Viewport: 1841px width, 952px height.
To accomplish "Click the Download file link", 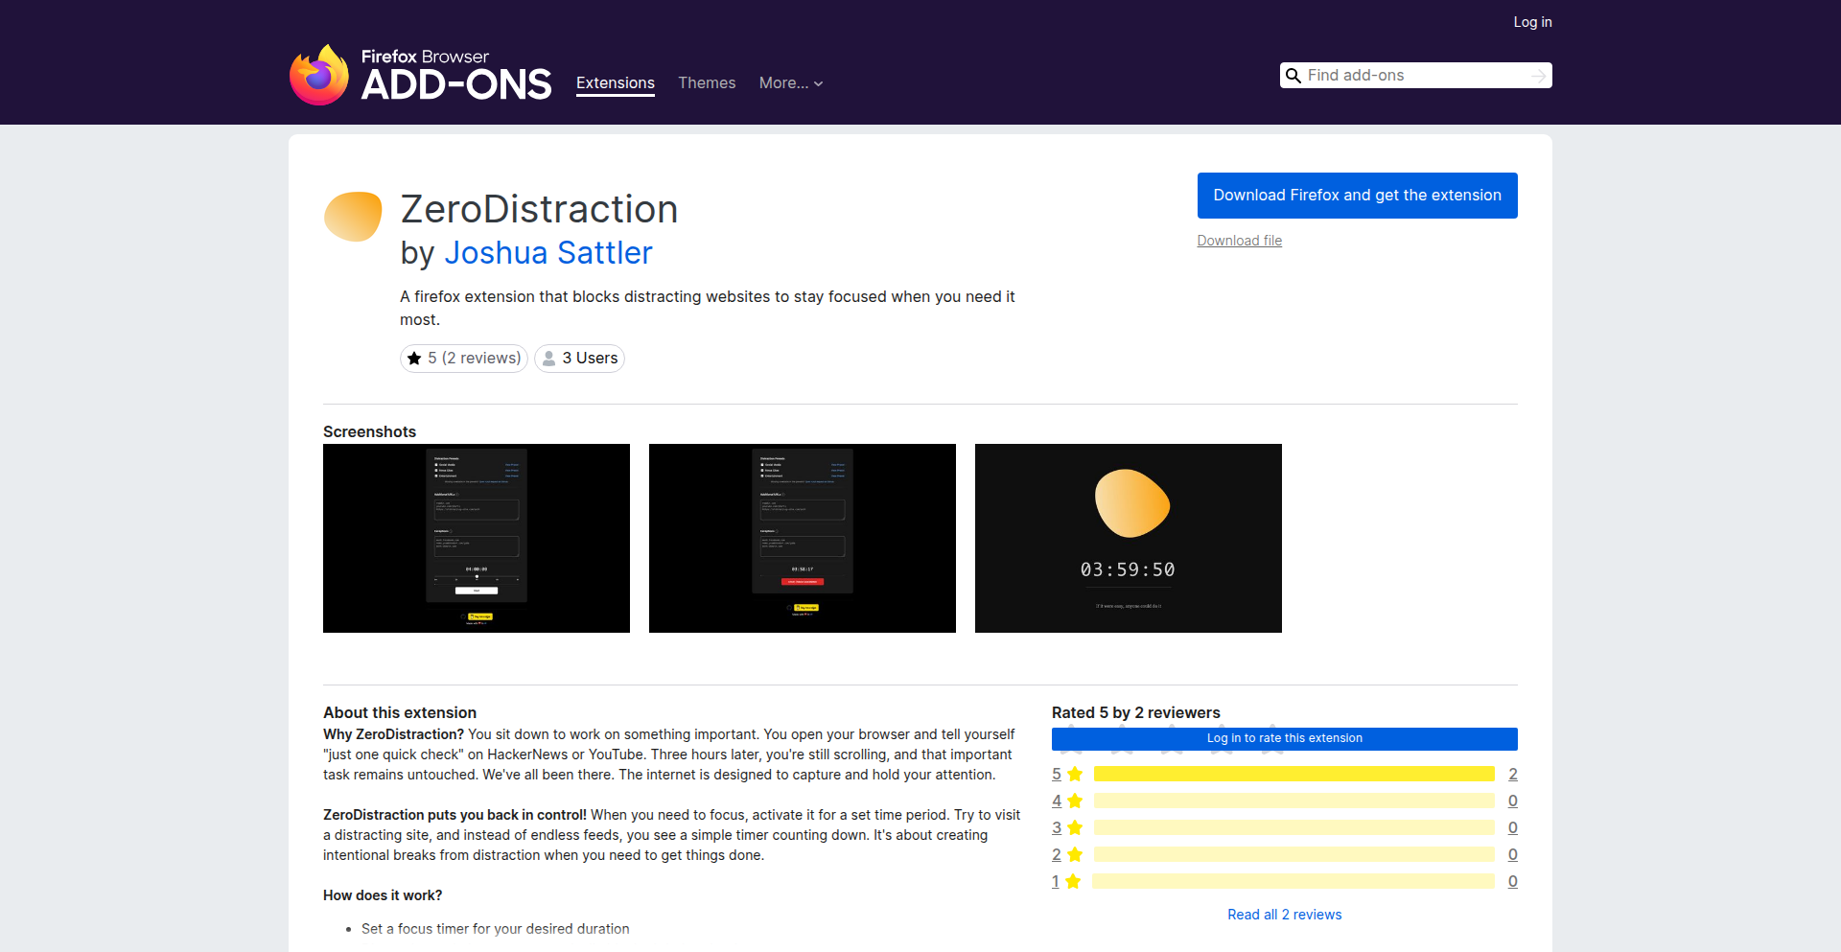I will 1239,241.
